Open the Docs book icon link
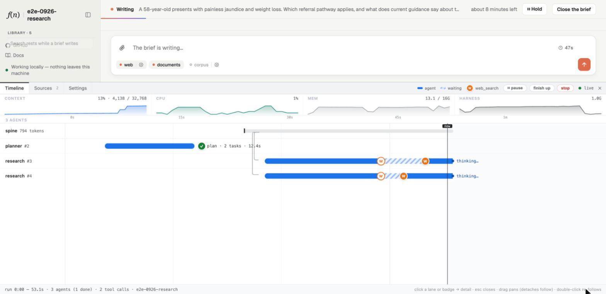Viewport: 606px width, 294px height. click(x=15, y=55)
